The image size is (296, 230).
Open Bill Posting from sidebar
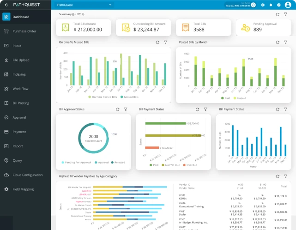point(21,103)
